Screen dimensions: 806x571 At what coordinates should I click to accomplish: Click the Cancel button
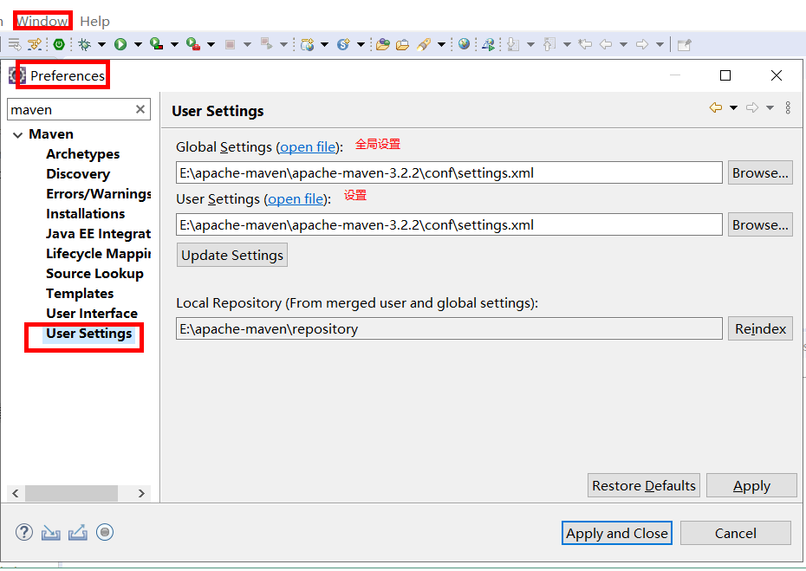click(736, 533)
